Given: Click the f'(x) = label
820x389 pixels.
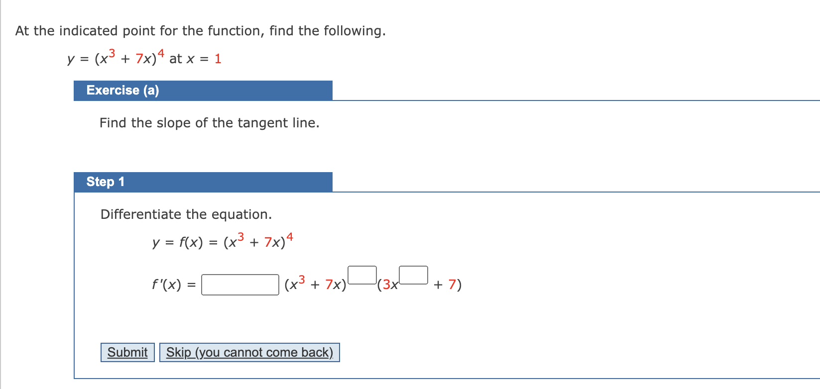Looking at the screenshot, I should pyautogui.click(x=173, y=284).
